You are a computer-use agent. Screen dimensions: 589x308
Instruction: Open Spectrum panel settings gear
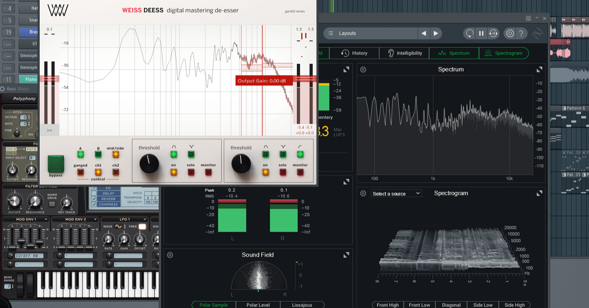[x=363, y=70]
